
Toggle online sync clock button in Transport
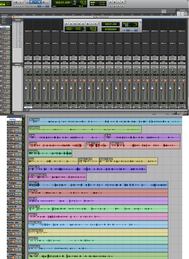[x=66, y=24]
